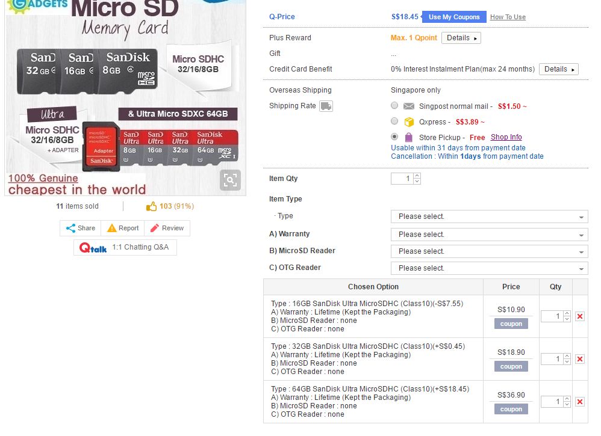Click coupon button for S$18.90 item
The width and height of the screenshot is (601, 436).
pos(511,367)
